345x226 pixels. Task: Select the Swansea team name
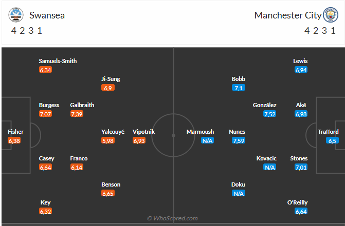click(47, 15)
